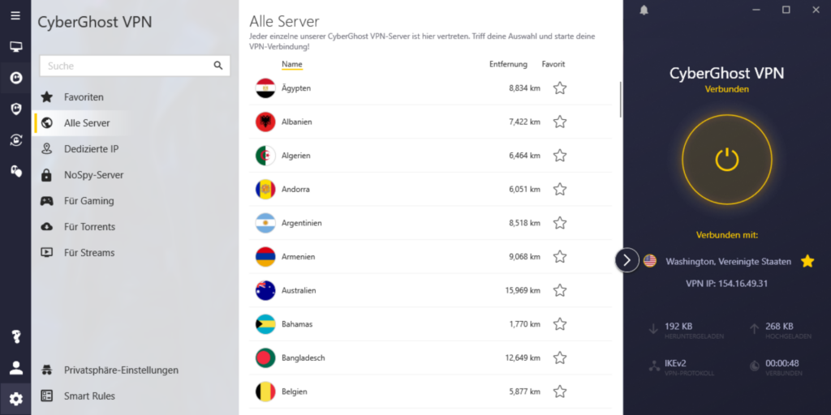Sort servers by Entfernung column
Screen dimensions: 831x415
click(508, 65)
